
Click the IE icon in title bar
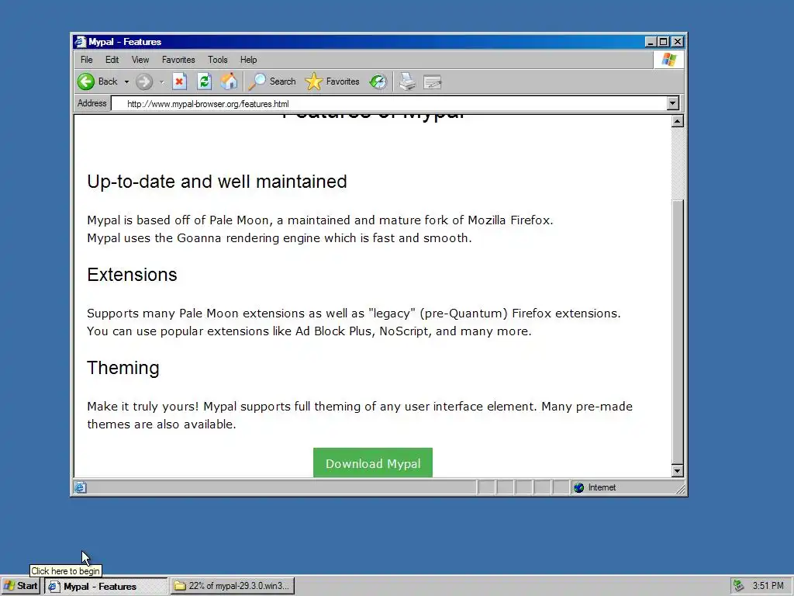tap(80, 42)
